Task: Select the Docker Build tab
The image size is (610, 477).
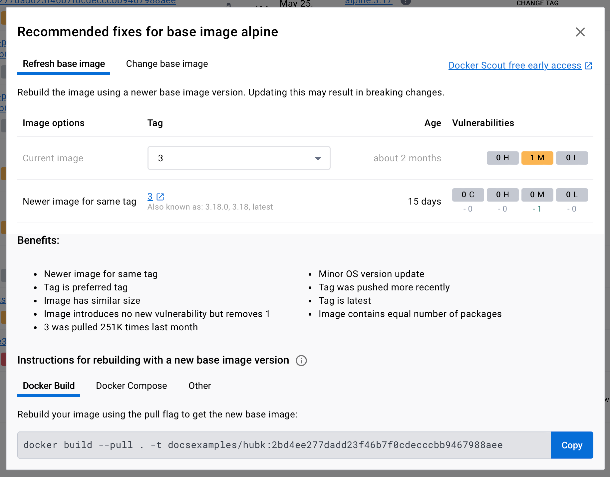Action: coord(49,386)
